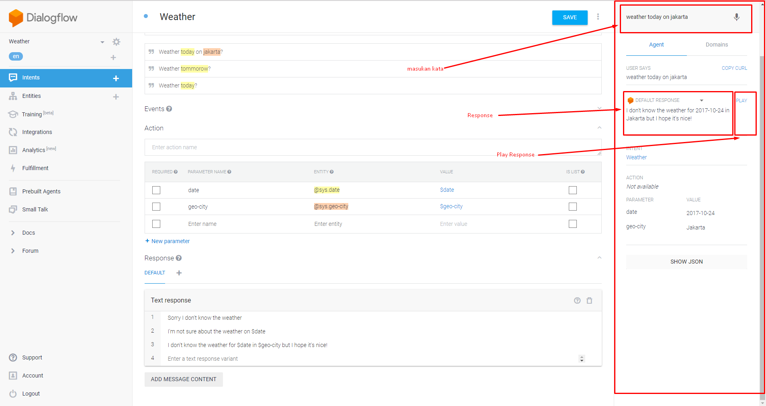The width and height of the screenshot is (766, 406).
Task: Toggle required checkbox for date parameter
Action: (x=156, y=190)
